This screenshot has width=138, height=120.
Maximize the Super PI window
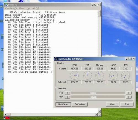(x=95, y=5)
